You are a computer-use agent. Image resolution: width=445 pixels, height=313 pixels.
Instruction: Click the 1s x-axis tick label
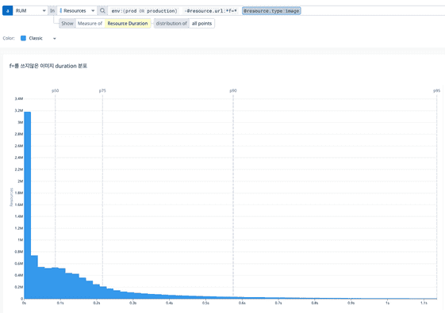[387, 303]
